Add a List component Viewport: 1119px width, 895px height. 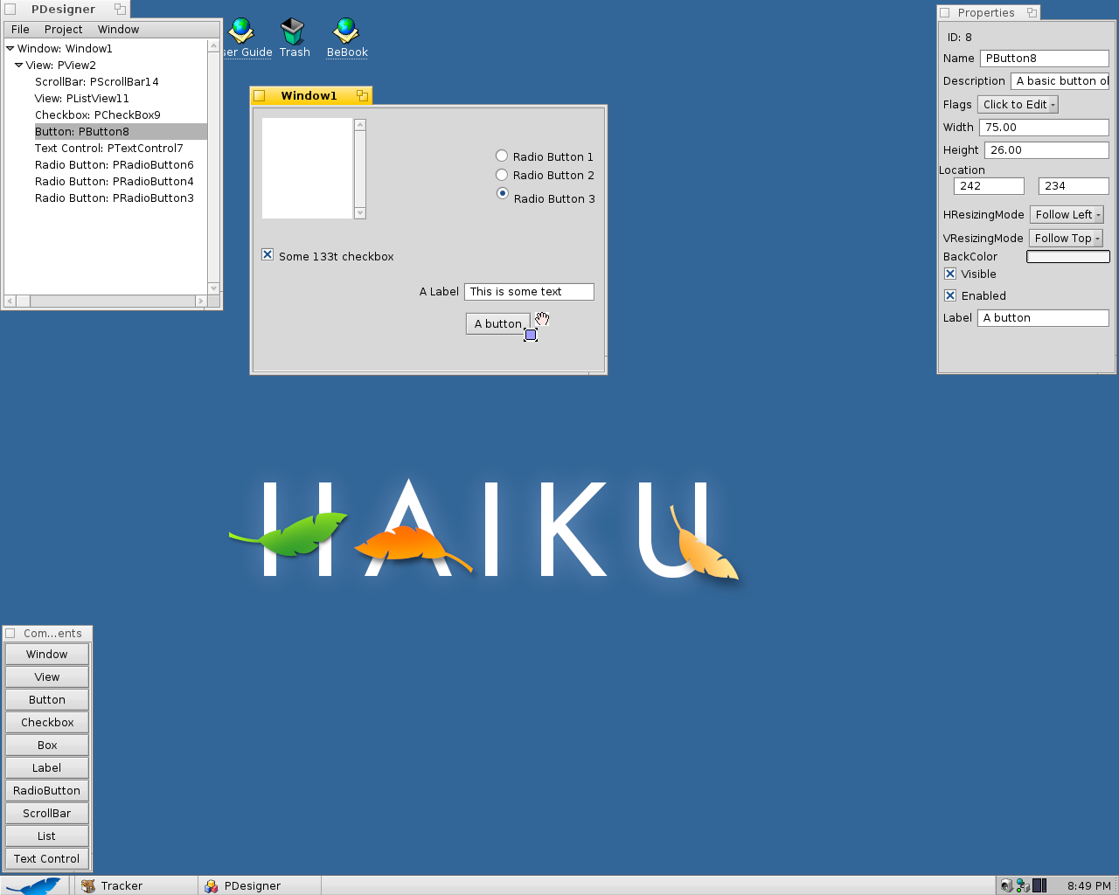(x=47, y=836)
